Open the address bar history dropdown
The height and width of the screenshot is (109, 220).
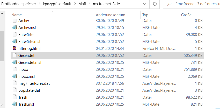(145, 4)
